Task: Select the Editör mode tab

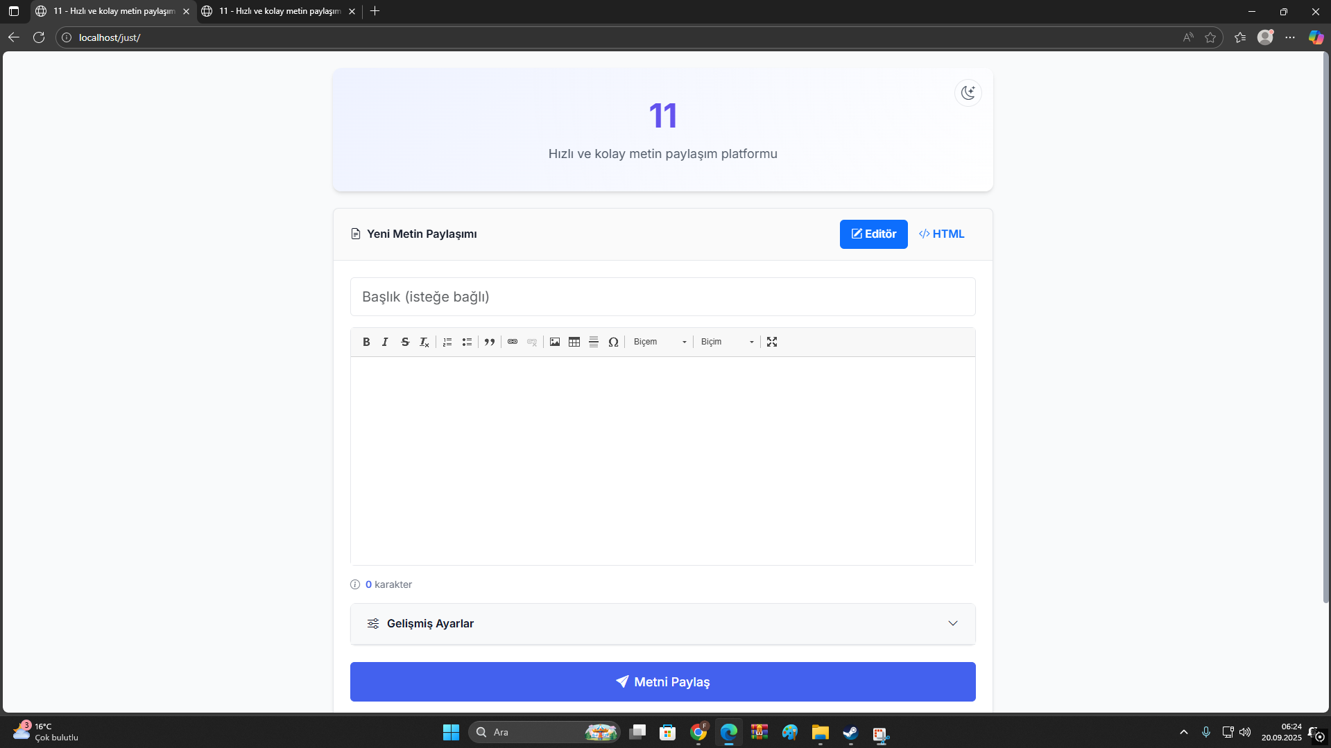Action: click(873, 234)
